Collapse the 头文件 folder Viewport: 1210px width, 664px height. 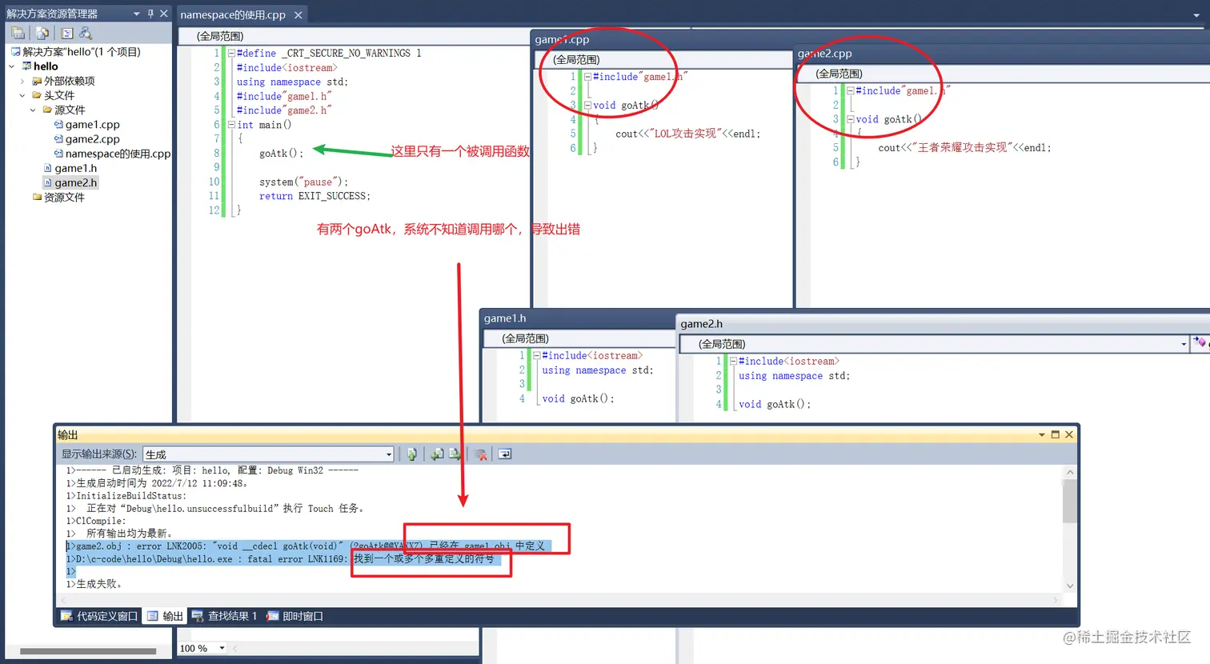click(22, 95)
